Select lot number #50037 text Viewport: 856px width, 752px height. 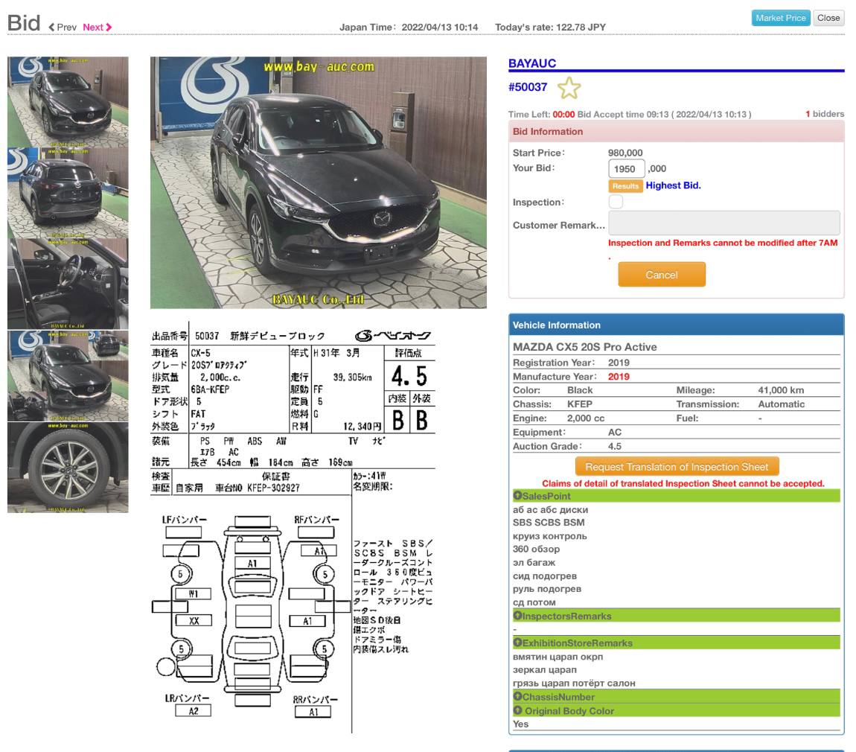(x=527, y=87)
